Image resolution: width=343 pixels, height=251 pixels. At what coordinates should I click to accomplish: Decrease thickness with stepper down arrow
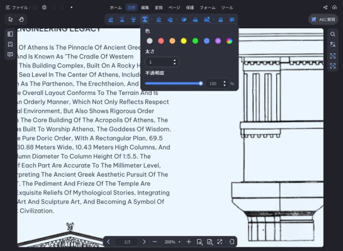[174, 64]
